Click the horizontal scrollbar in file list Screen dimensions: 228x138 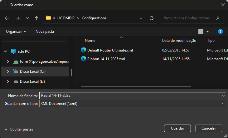tap(136, 86)
